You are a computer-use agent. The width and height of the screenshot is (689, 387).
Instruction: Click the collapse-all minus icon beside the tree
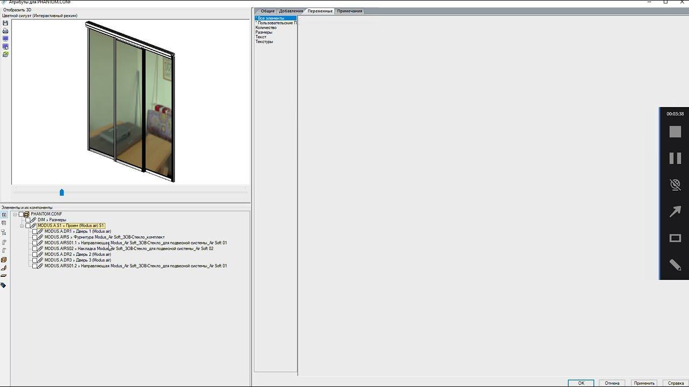pyautogui.click(x=4, y=223)
